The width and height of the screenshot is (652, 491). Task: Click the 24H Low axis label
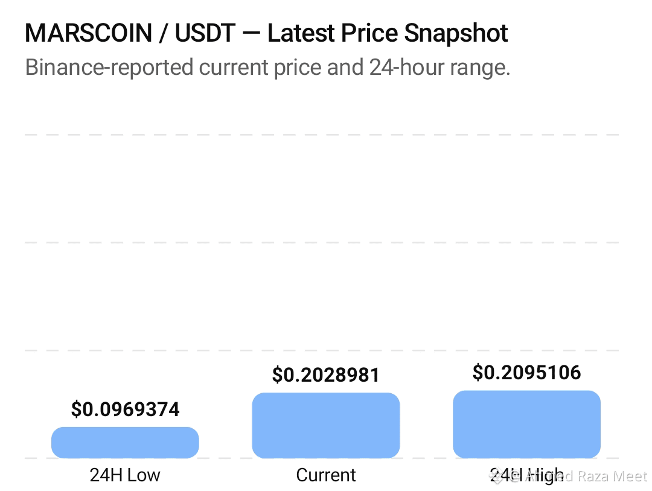coord(125,475)
